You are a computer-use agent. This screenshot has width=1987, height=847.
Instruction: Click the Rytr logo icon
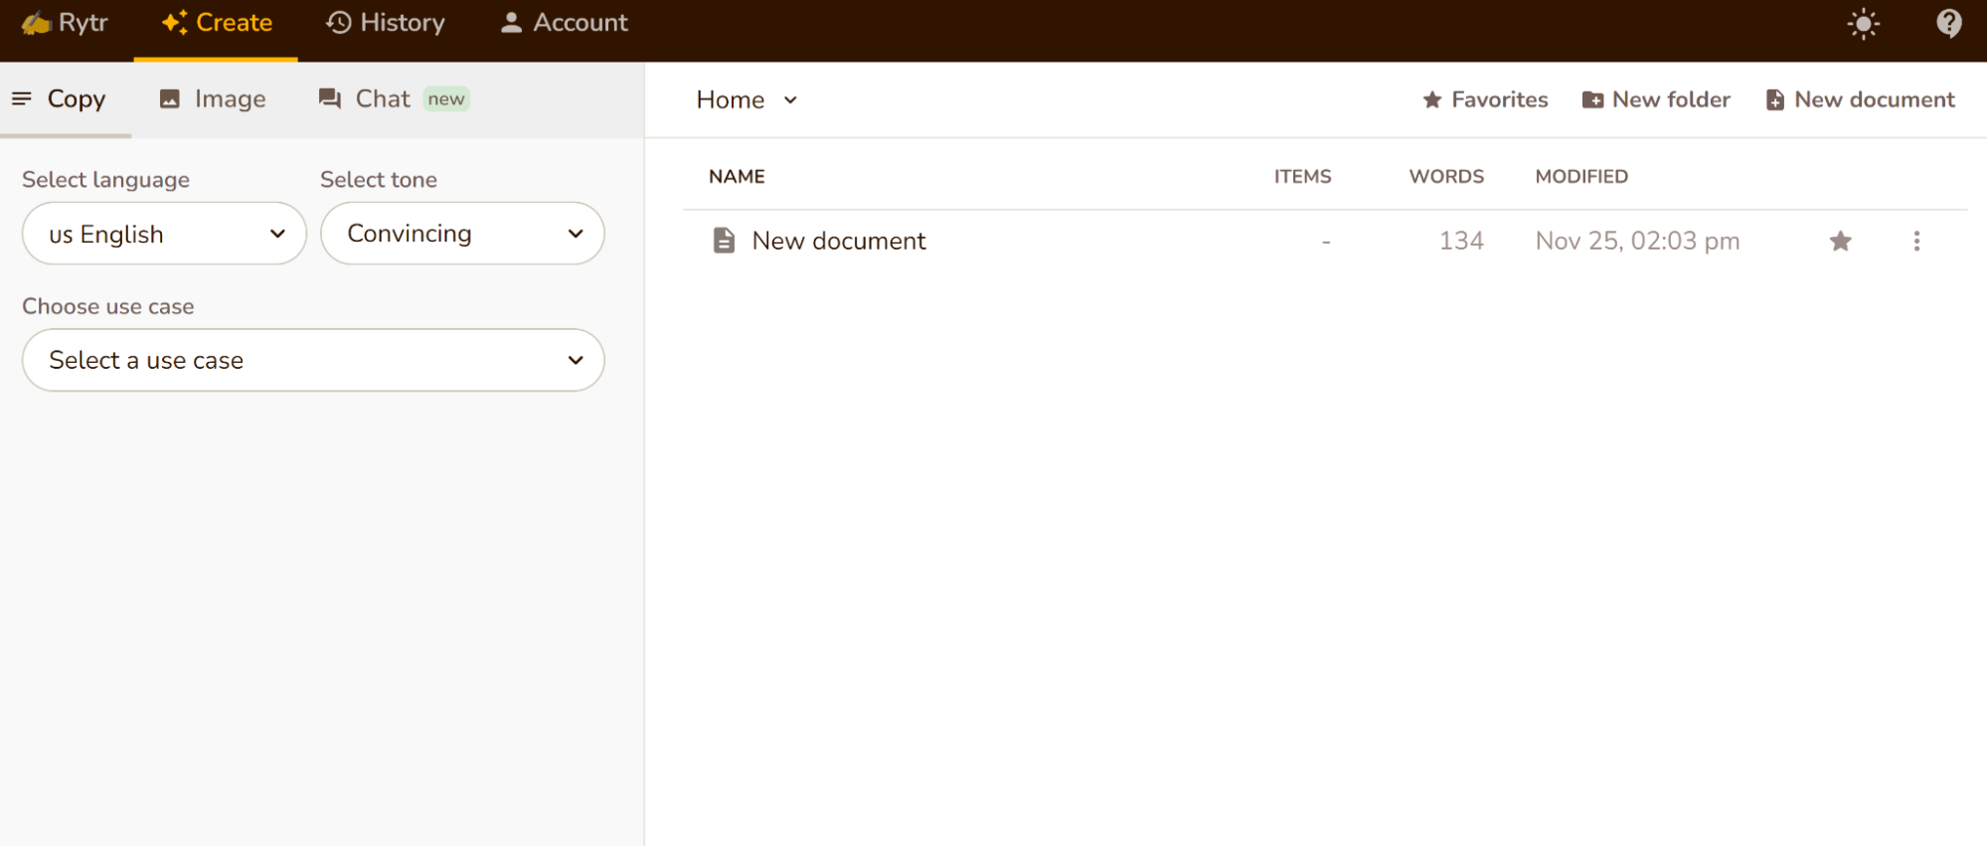(x=36, y=23)
